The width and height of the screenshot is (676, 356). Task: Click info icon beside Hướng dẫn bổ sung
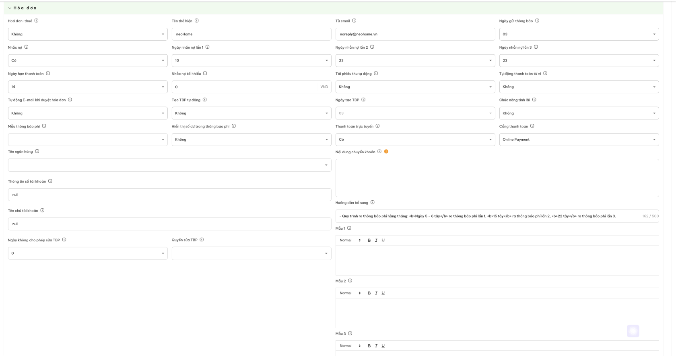coord(372,202)
